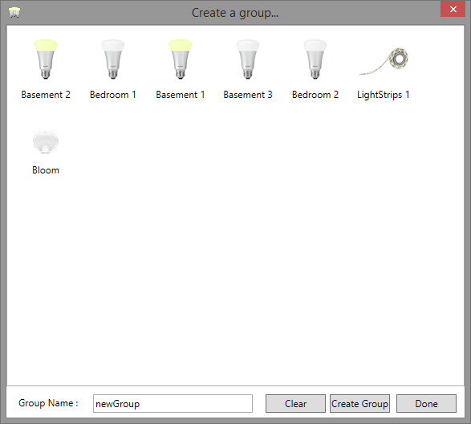Image resolution: width=471 pixels, height=424 pixels.
Task: Click the 'Group Name :' label
Action: [x=48, y=403]
